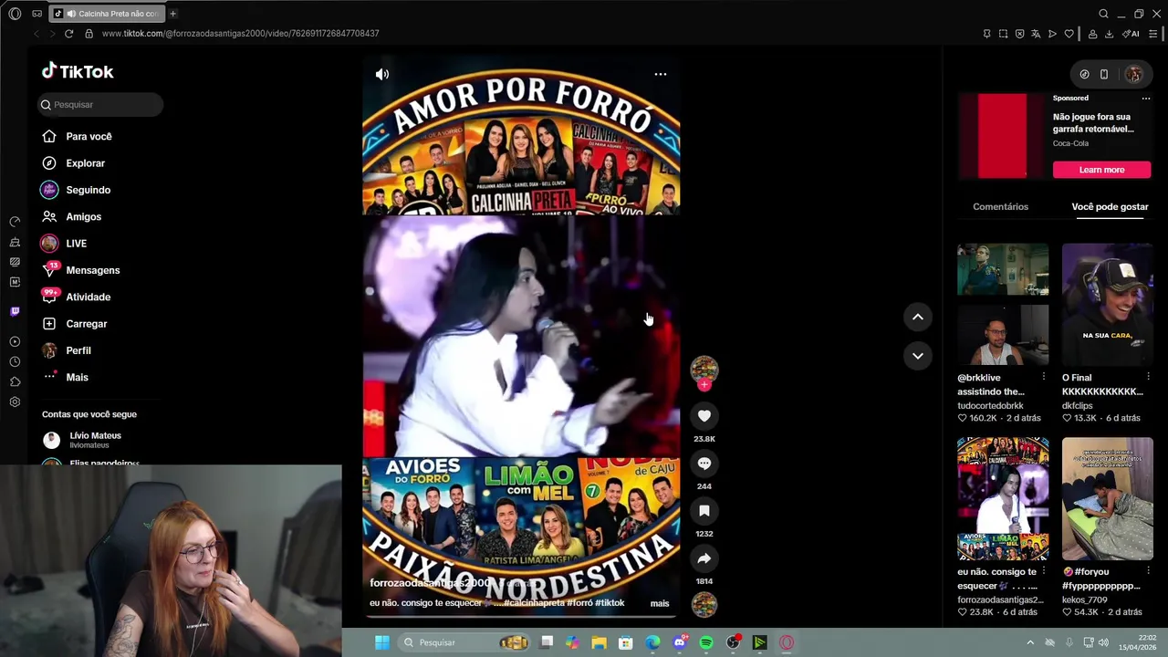Open the sponsored ad three-dot menu

[x=1146, y=99]
